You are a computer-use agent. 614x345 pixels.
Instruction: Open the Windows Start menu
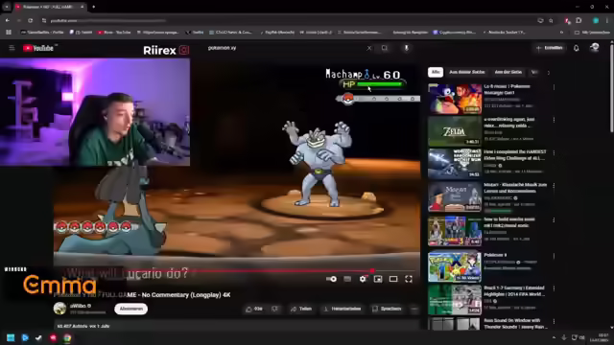tap(11, 337)
